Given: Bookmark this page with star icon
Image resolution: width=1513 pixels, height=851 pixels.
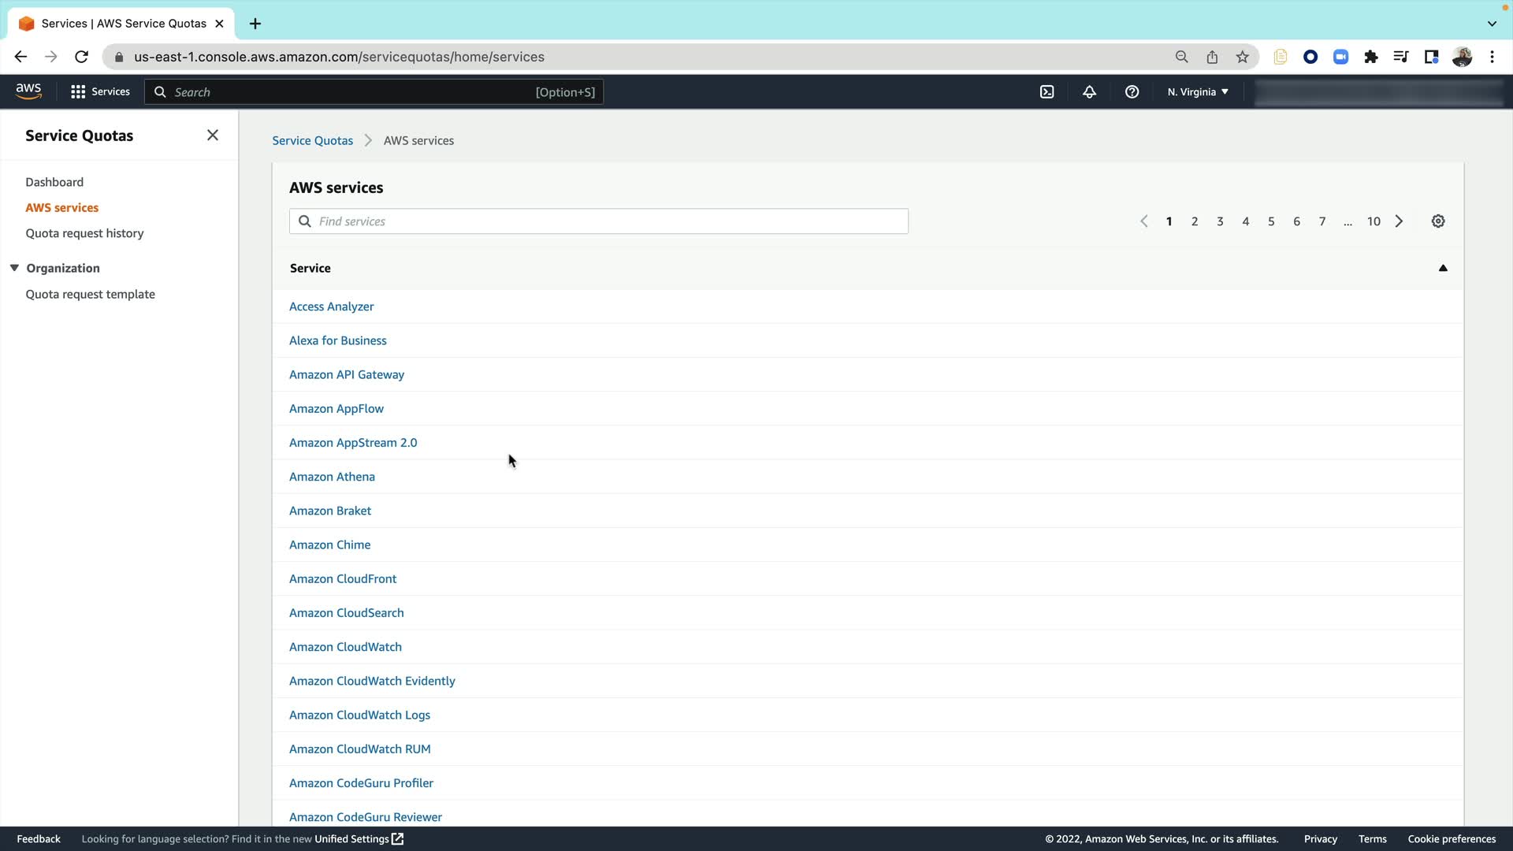Looking at the screenshot, I should tap(1243, 57).
